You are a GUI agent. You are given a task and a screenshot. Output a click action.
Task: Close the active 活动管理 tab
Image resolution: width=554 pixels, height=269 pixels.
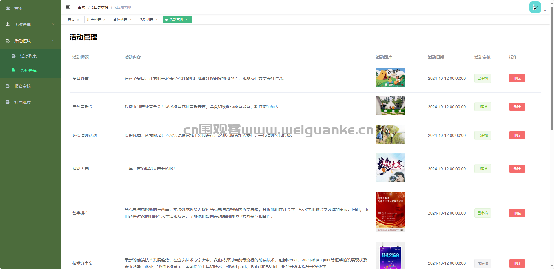pos(187,20)
